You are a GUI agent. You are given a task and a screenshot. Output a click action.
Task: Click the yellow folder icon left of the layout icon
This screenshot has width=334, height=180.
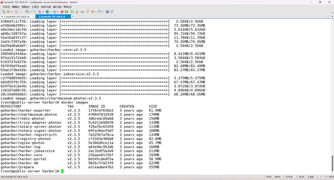pyautogui.click(x=93, y=12)
